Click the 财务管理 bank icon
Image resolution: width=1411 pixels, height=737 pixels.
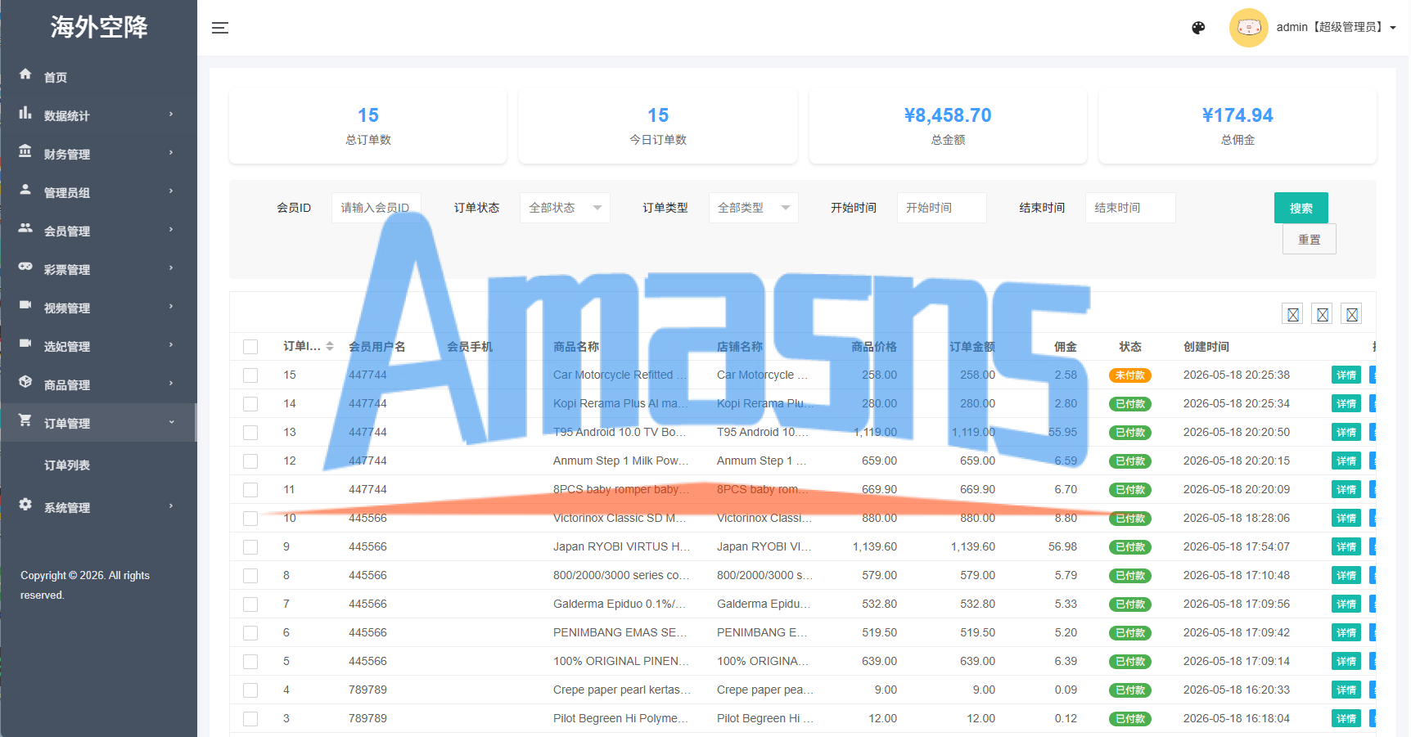(25, 151)
